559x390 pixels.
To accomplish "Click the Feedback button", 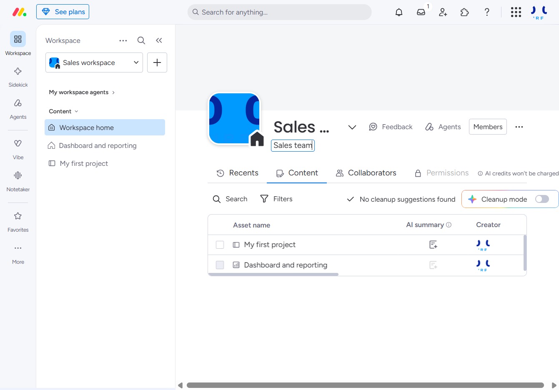I will (x=391, y=127).
